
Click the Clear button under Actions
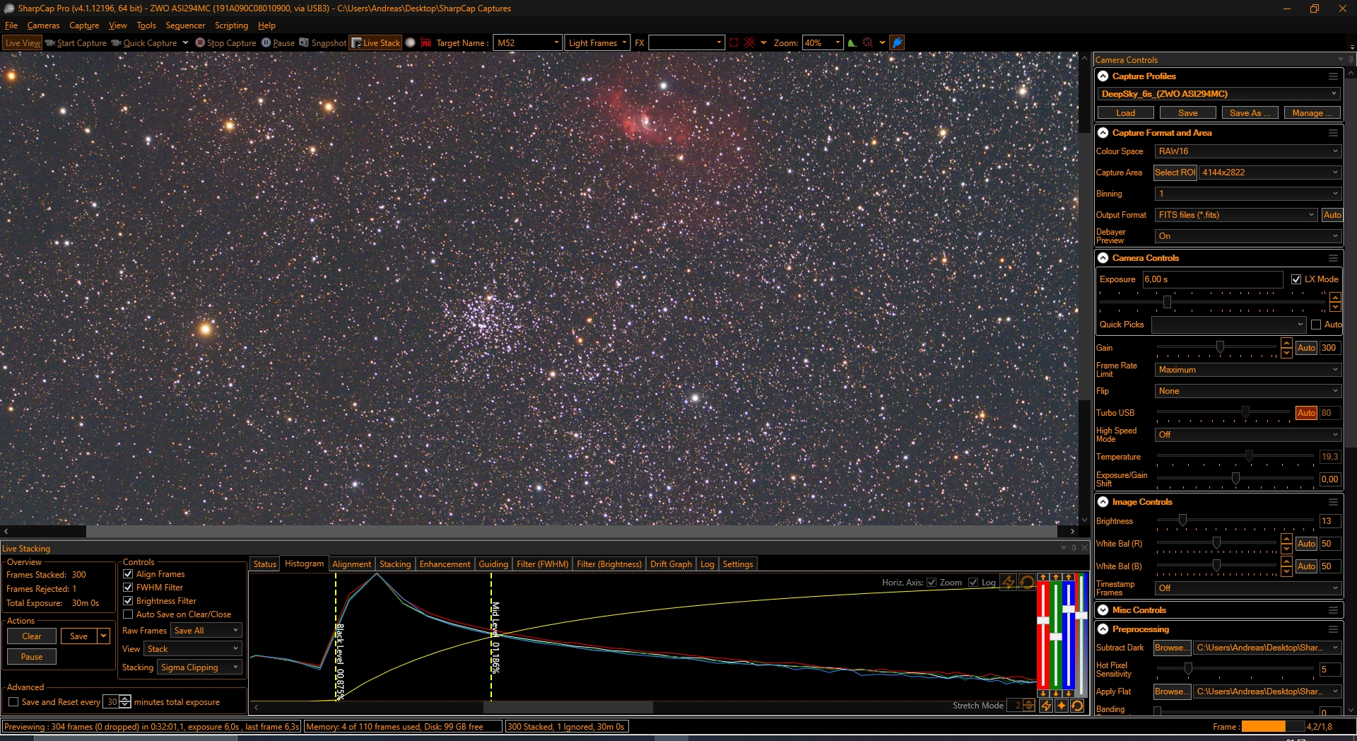click(32, 636)
